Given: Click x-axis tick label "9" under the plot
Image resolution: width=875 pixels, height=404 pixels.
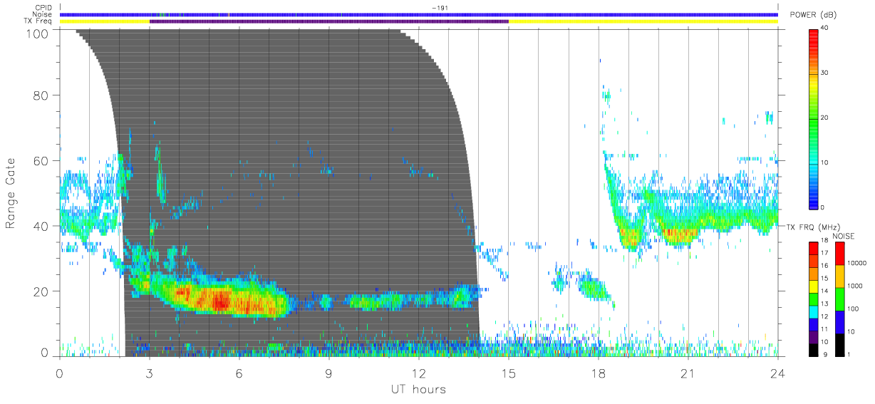Looking at the screenshot, I should click(329, 373).
